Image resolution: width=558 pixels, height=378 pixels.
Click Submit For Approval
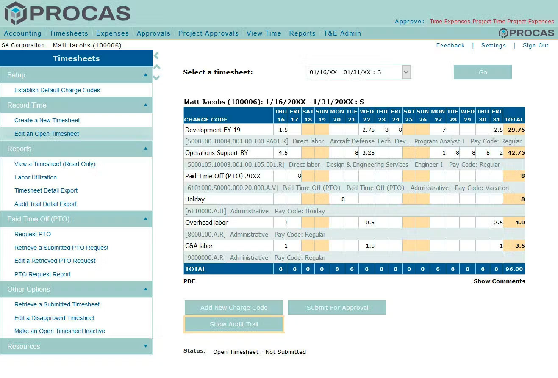coord(337,307)
